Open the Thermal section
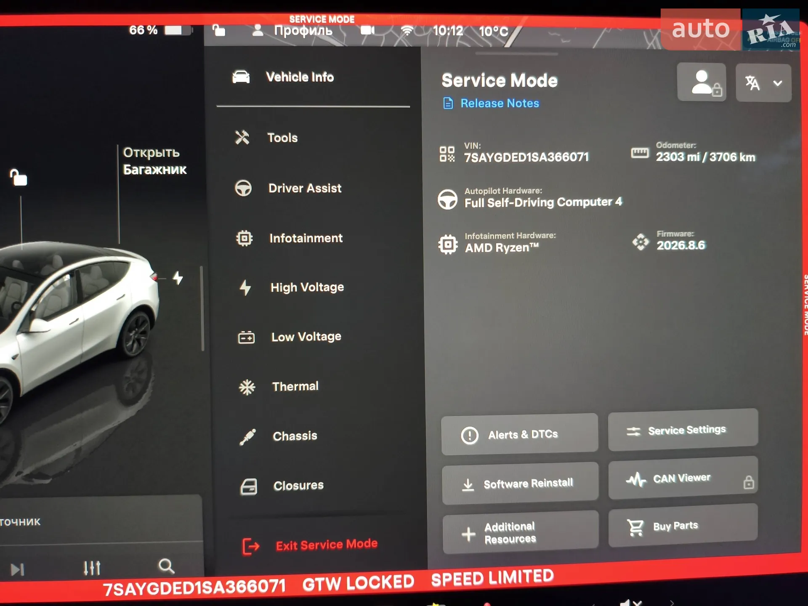 point(295,386)
